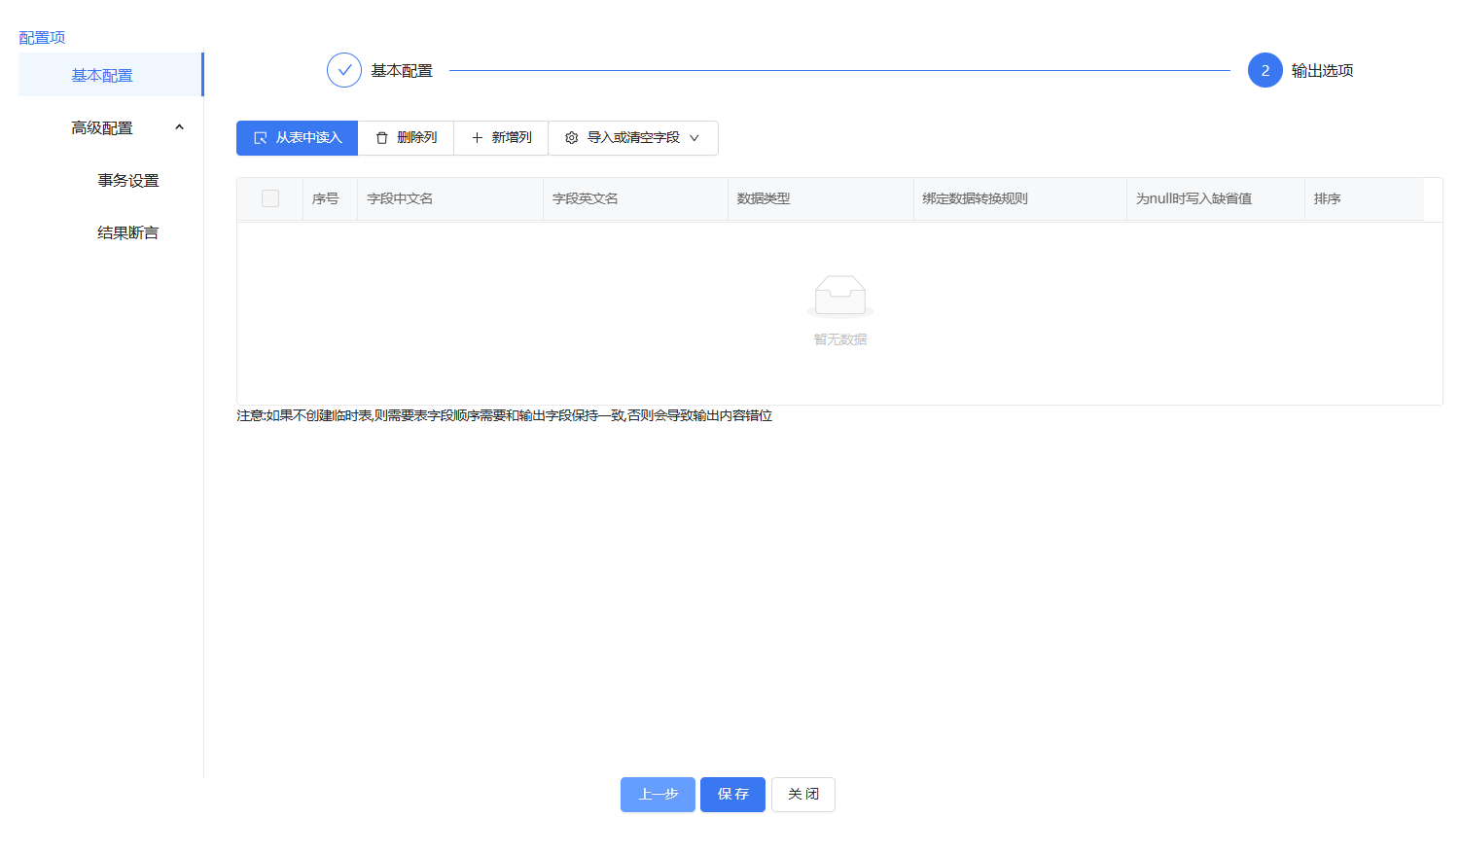Click the gear icon on 导入或清空字段

pyautogui.click(x=572, y=137)
